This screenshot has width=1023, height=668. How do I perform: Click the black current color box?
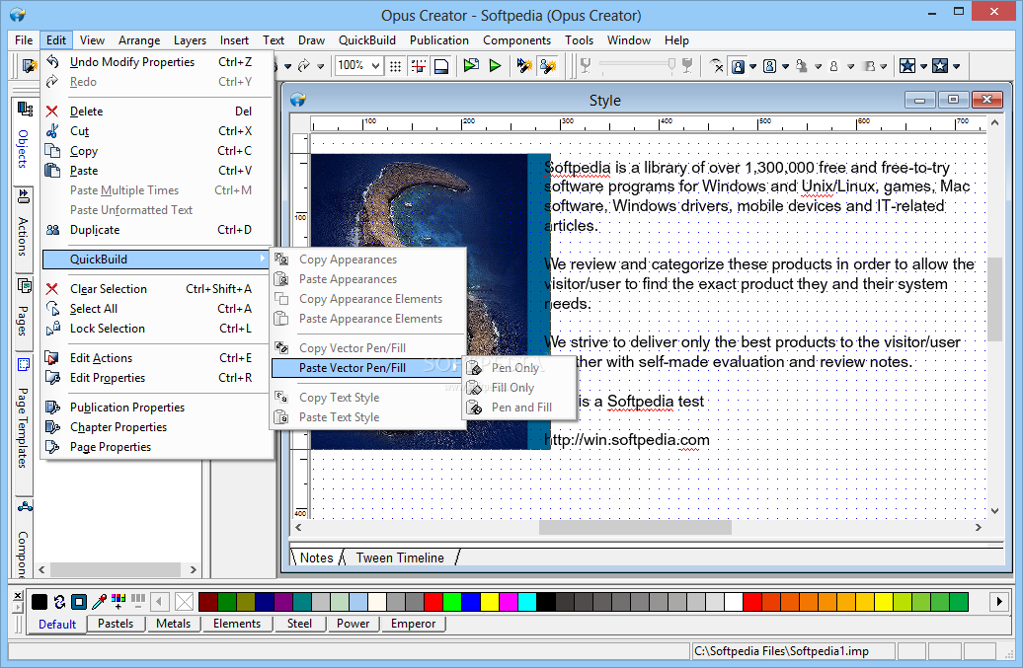click(x=39, y=602)
